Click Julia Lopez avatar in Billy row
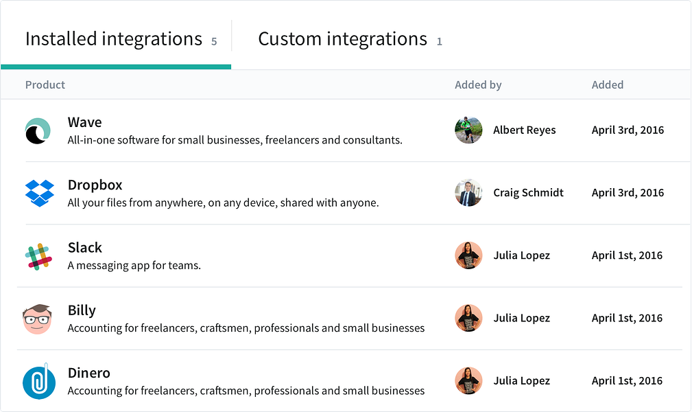Screen dimensions: 692x412 pyautogui.click(x=468, y=319)
